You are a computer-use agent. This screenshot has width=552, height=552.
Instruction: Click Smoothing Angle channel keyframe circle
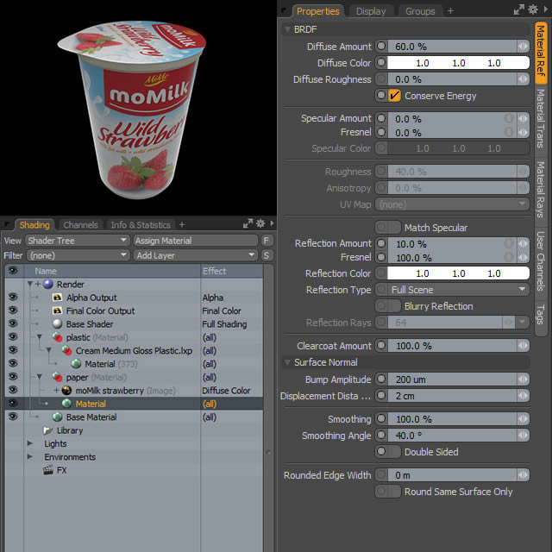pyautogui.click(x=381, y=435)
